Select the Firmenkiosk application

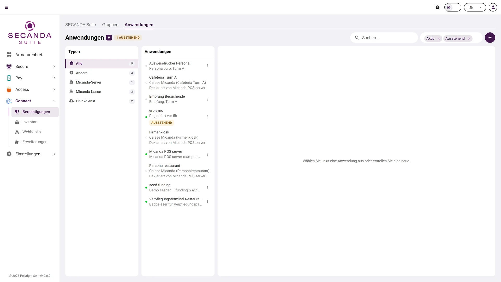[178, 137]
